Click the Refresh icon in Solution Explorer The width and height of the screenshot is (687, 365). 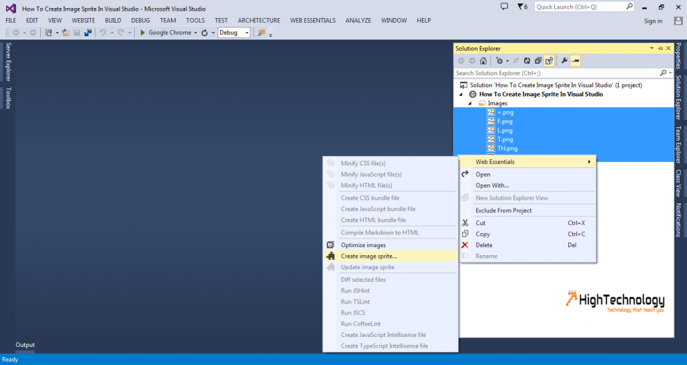click(527, 61)
